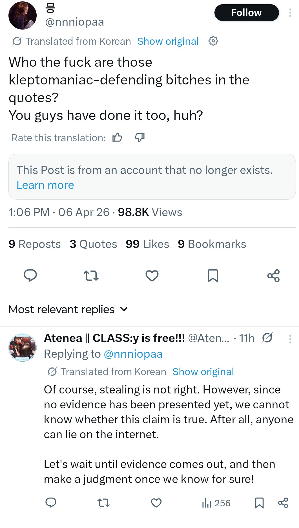Viewport: 299px width, 528px height.
Task: Rate translation with thumbs down
Action: pyautogui.click(x=140, y=137)
